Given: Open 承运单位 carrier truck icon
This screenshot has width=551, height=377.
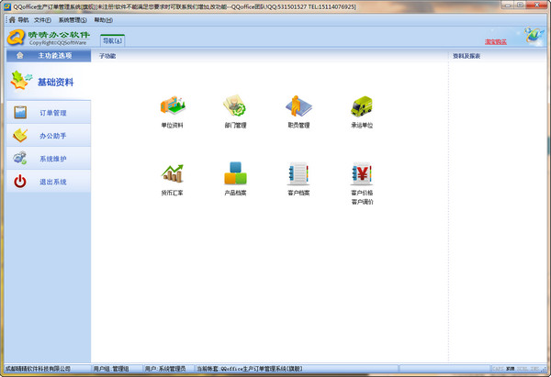Looking at the screenshot, I should 362,106.
